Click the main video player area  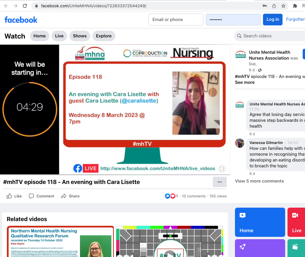point(115,110)
